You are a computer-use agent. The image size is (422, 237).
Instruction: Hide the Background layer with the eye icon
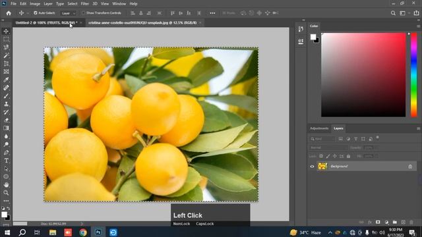312,167
